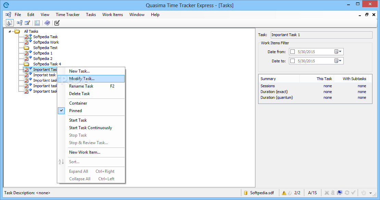Screen dimensions: 380x200
Task: Click the Task name field
Action: click(321, 35)
